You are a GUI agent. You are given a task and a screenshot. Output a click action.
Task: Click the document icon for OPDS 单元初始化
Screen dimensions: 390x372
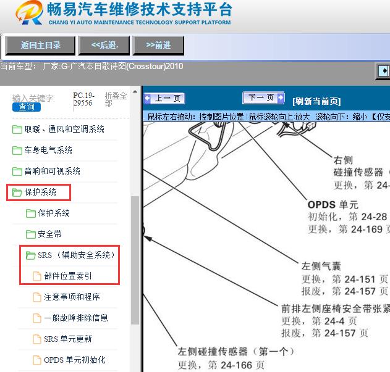click(37, 360)
